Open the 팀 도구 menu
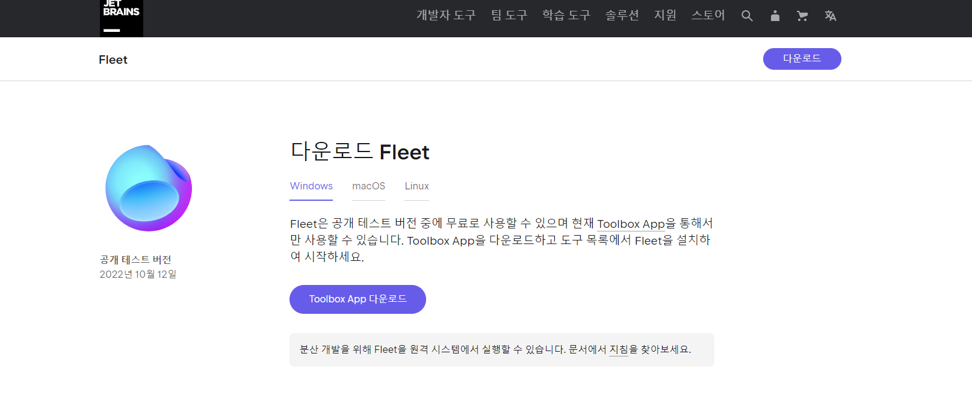The height and width of the screenshot is (410, 972). pyautogui.click(x=509, y=15)
